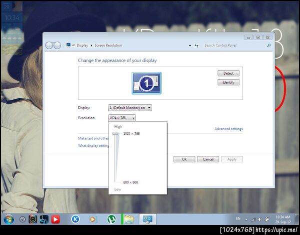Open network status tray icon

pos(253,219)
